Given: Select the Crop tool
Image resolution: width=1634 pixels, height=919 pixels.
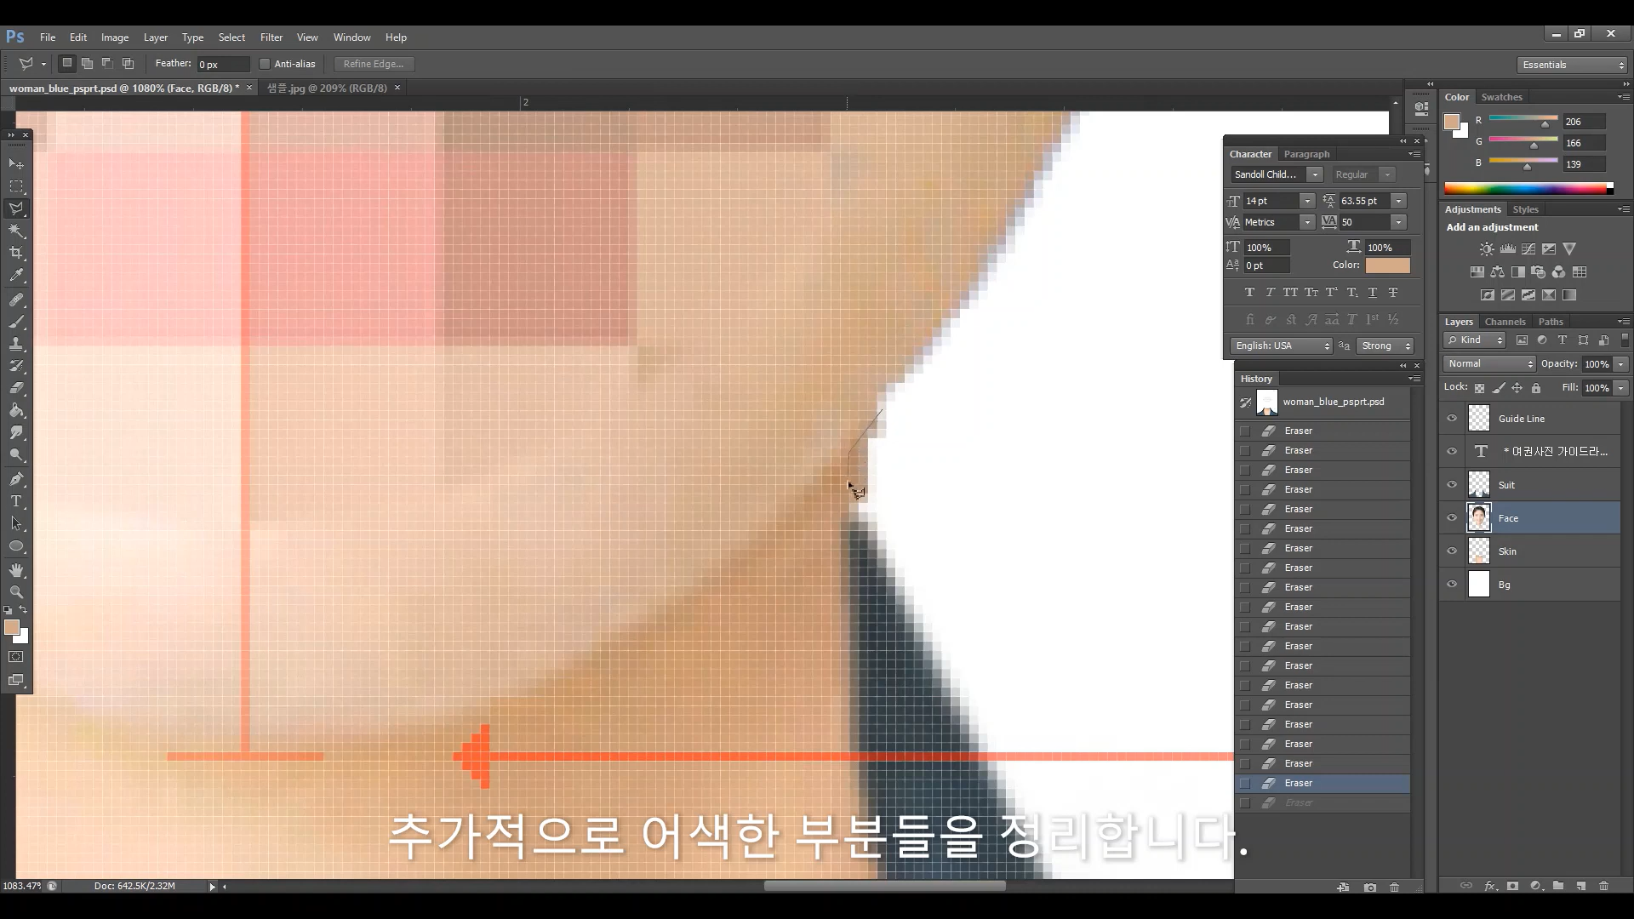Looking at the screenshot, I should click(x=16, y=253).
